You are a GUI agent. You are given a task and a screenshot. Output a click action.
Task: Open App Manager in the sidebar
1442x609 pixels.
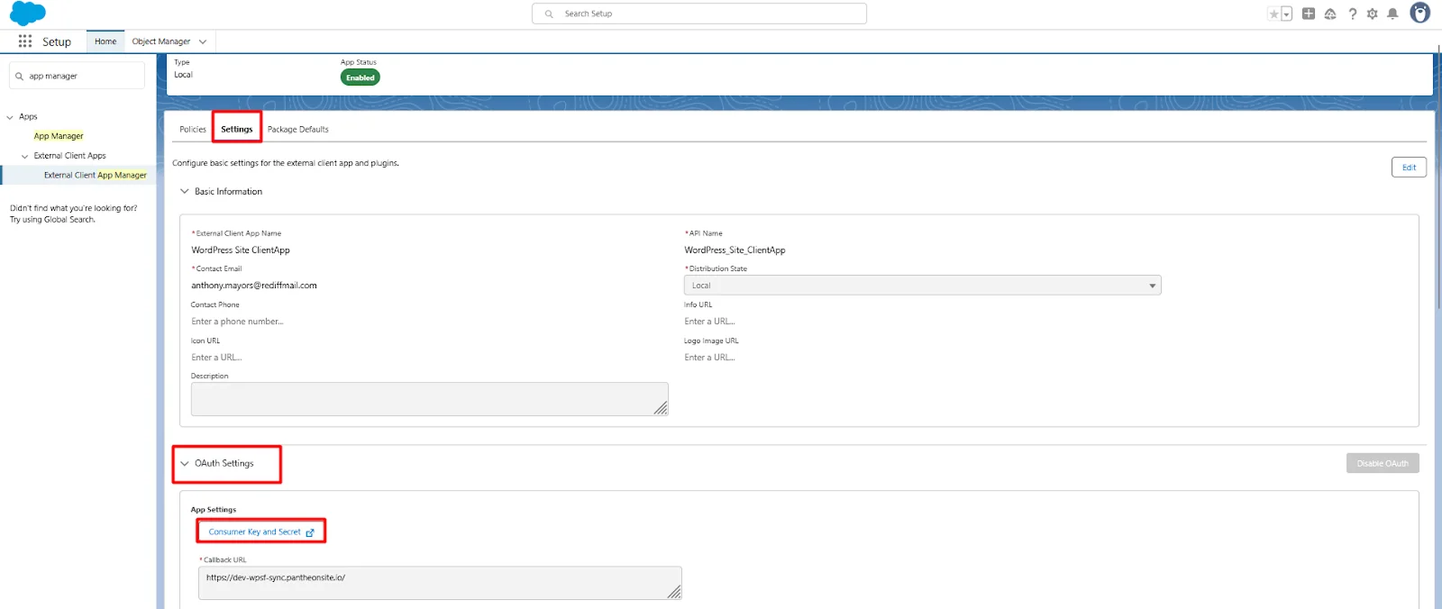[59, 136]
